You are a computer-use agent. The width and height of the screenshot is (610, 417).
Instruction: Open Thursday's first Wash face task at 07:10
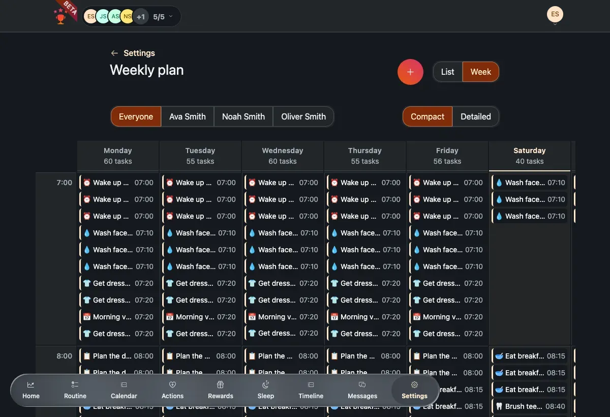pos(365,233)
